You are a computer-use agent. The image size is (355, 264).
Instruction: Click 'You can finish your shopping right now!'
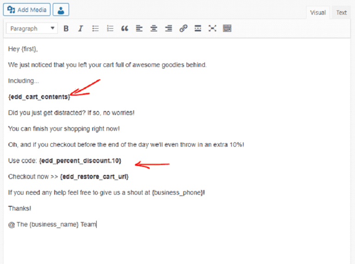[x=64, y=129]
